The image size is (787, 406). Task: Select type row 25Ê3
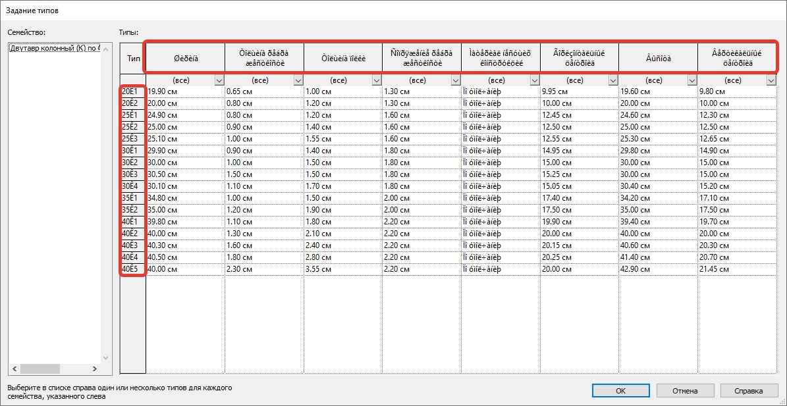coord(133,138)
